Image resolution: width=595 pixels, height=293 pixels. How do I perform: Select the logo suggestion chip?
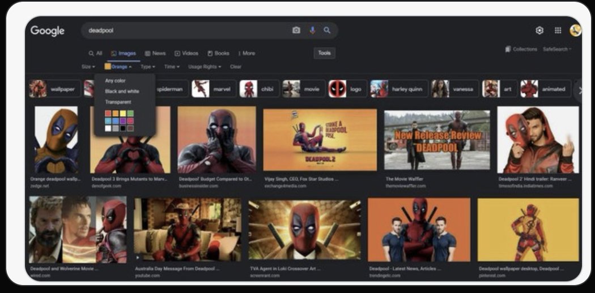(347, 89)
